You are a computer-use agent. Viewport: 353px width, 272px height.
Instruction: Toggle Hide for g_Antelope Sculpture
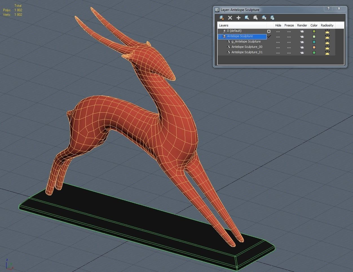pyautogui.click(x=278, y=42)
